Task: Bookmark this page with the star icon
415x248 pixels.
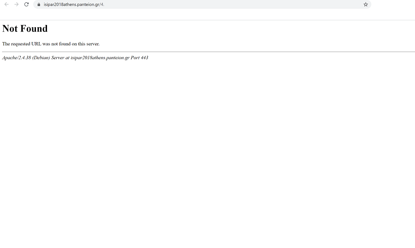Action: (x=366, y=5)
